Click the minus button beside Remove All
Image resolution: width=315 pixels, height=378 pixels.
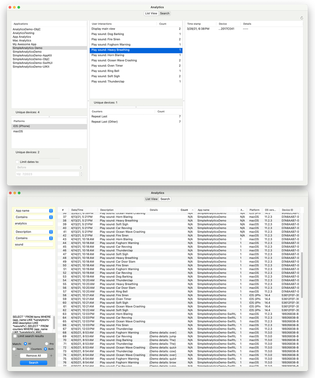[16, 356]
